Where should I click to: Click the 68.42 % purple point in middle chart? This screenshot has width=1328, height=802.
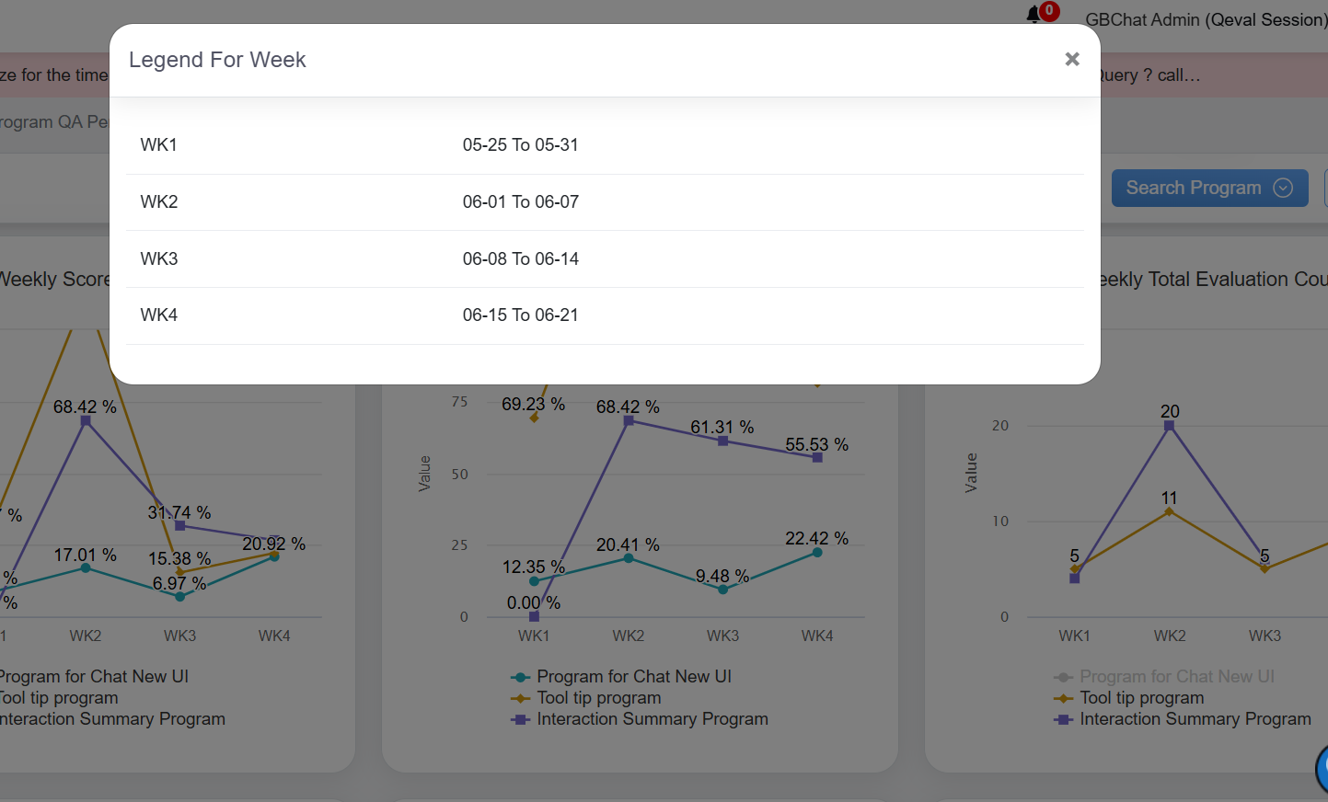coord(629,420)
